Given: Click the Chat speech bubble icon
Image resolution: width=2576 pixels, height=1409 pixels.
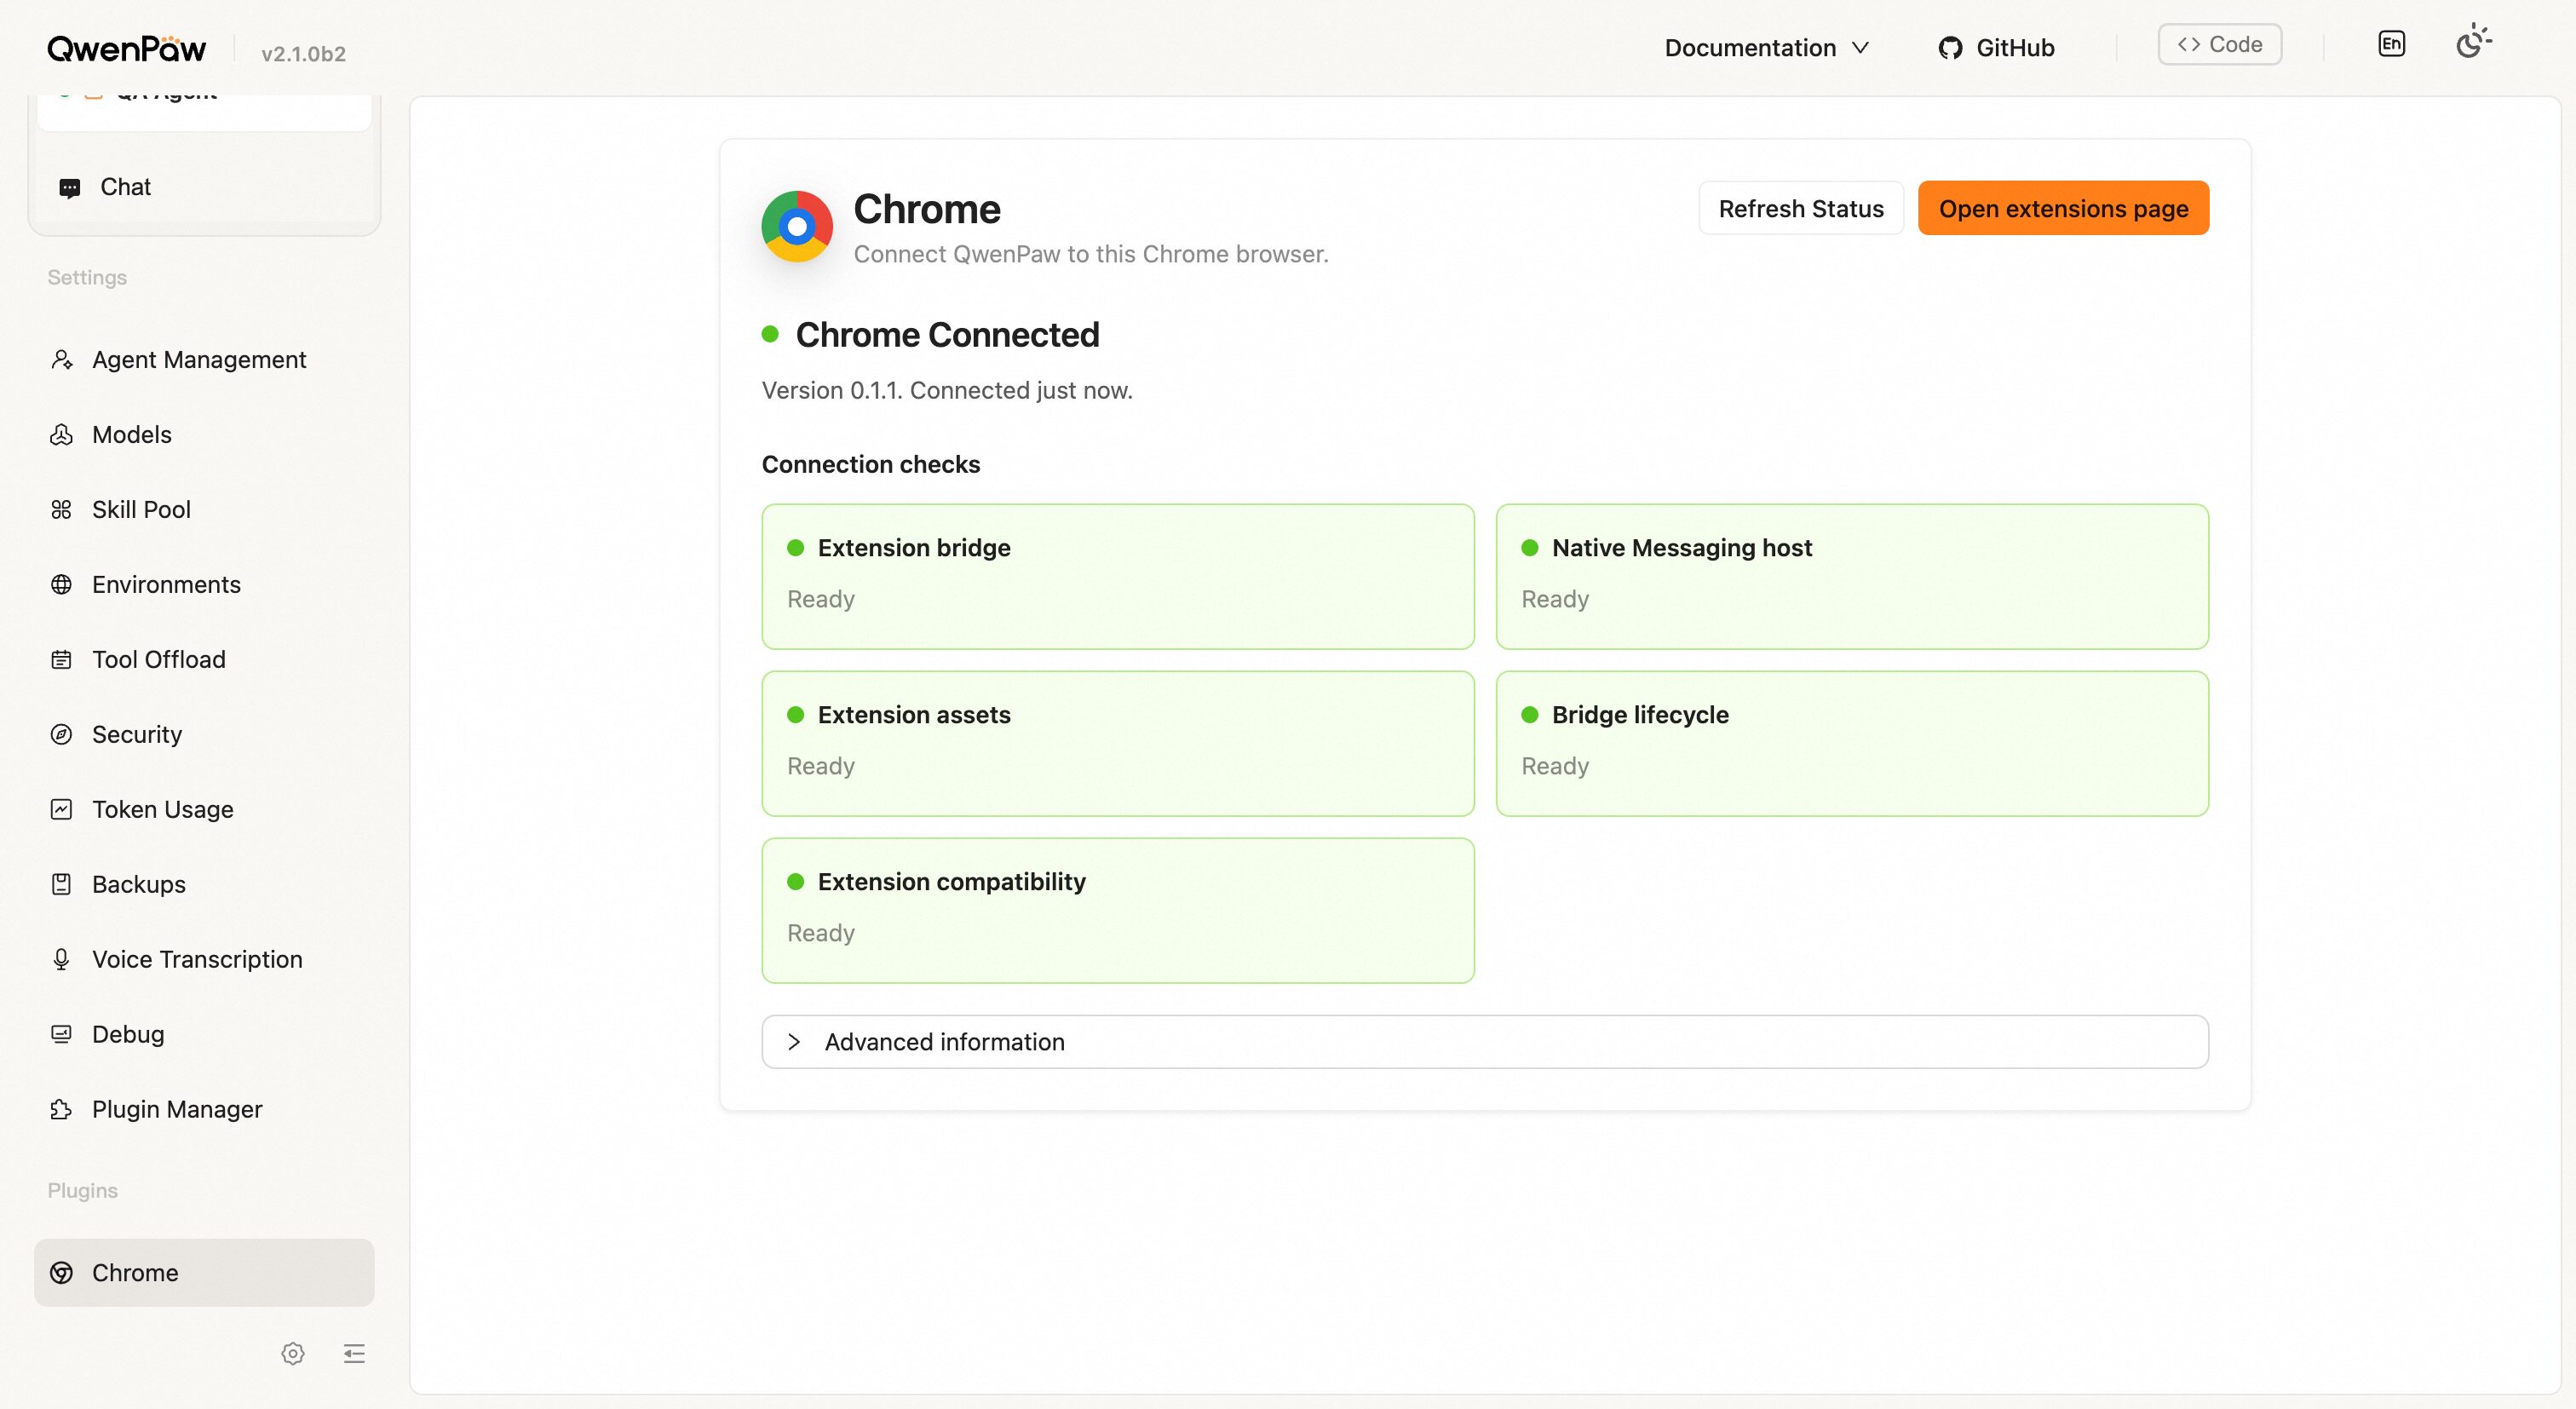Looking at the screenshot, I should coord(70,188).
